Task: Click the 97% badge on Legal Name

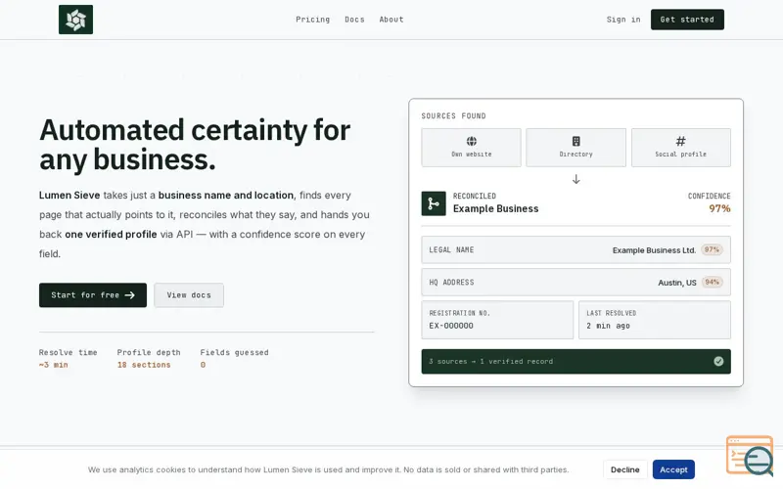Action: pyautogui.click(x=712, y=249)
